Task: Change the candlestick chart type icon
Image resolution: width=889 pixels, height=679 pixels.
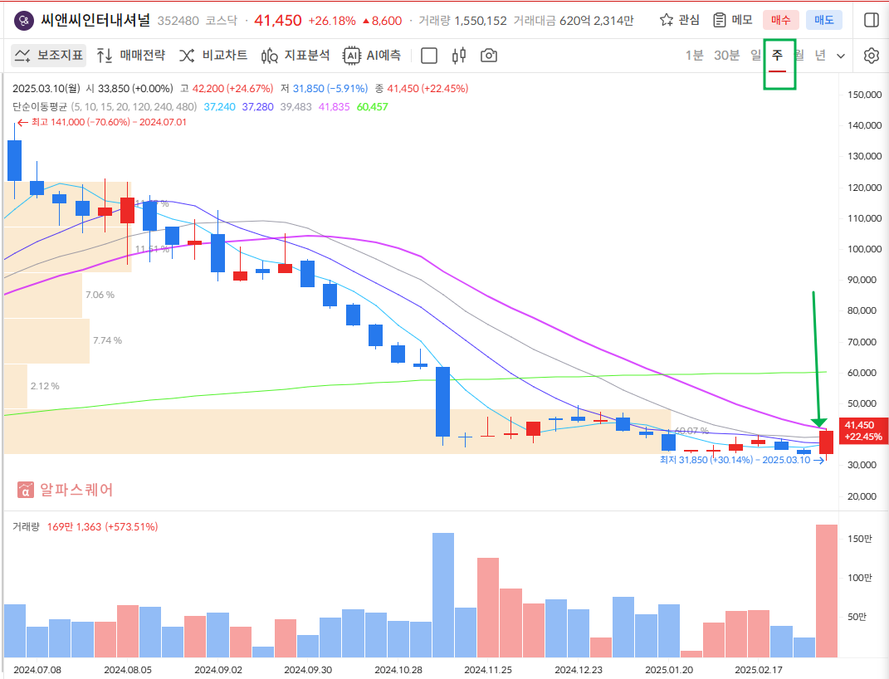Action: (x=459, y=56)
